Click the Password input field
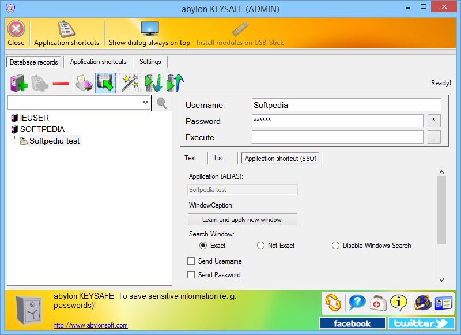The height and width of the screenshot is (335, 461). pyautogui.click(x=337, y=121)
